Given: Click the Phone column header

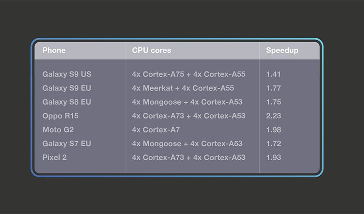Looking at the screenshot, I should (54, 50).
